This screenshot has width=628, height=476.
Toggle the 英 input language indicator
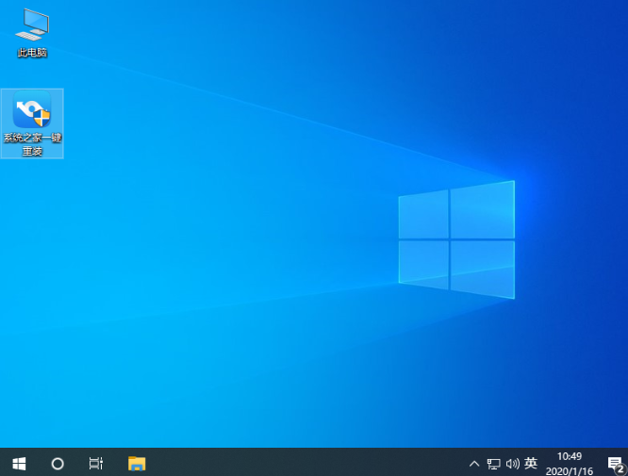coord(531,464)
